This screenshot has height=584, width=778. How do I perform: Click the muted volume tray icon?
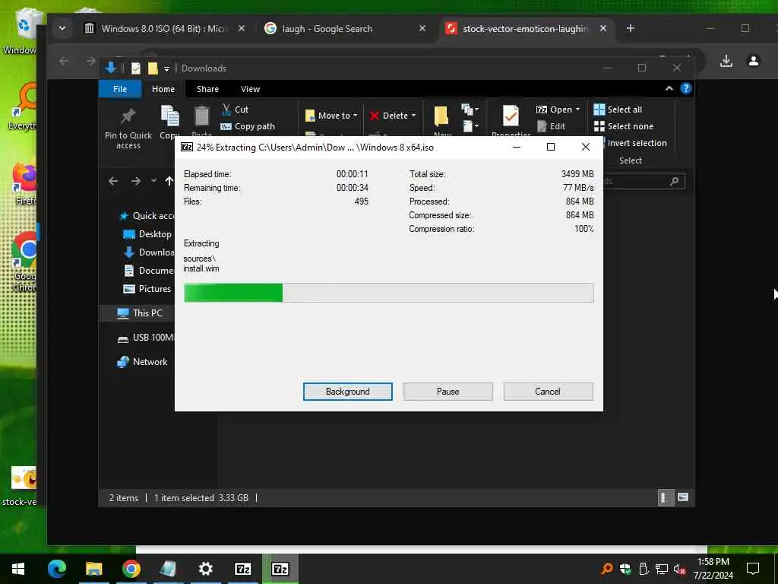tap(680, 569)
